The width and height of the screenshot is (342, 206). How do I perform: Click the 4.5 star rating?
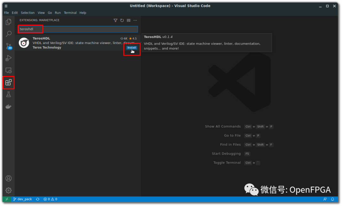[133, 39]
